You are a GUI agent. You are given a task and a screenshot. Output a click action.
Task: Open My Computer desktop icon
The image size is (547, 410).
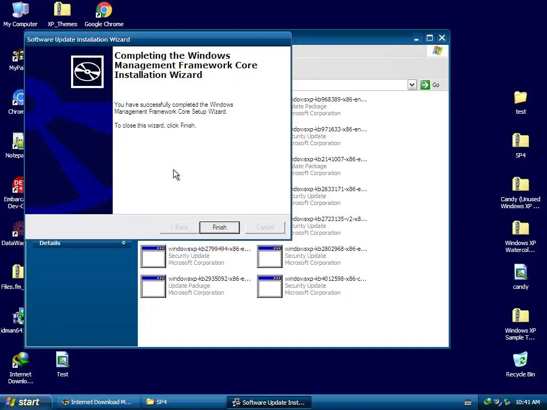pyautogui.click(x=20, y=14)
